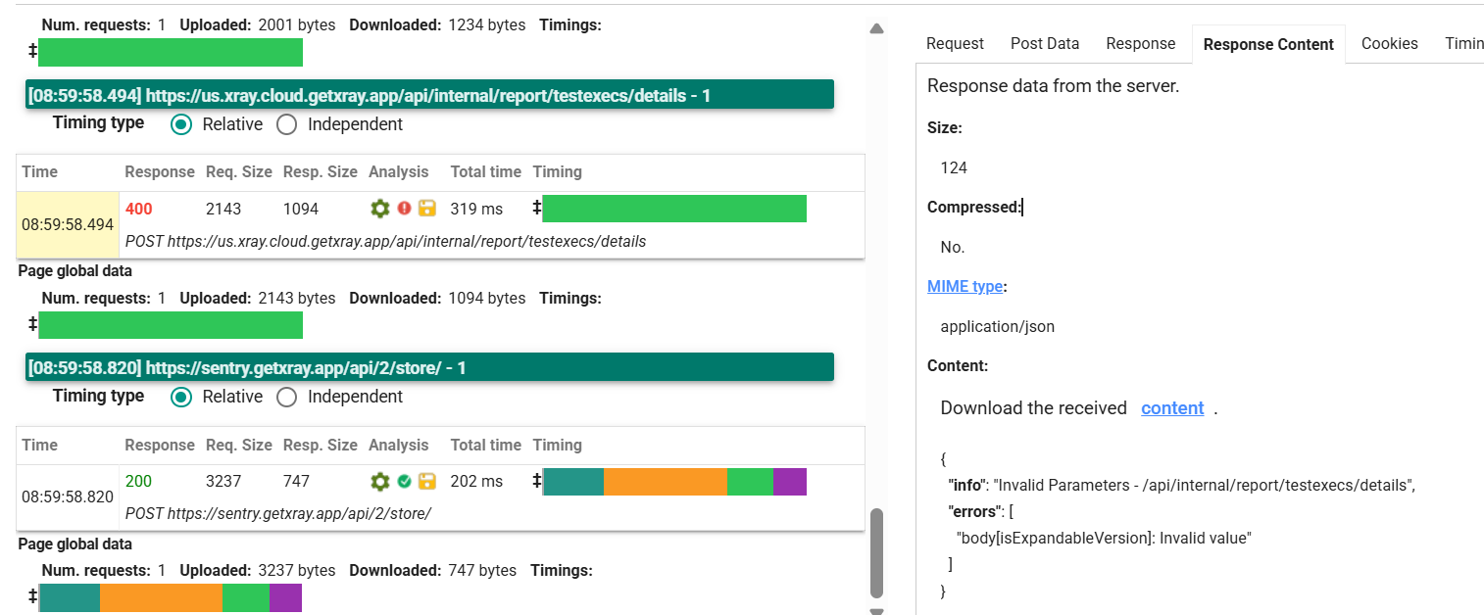Click the orange segment of the sentry timing bar

(x=665, y=482)
